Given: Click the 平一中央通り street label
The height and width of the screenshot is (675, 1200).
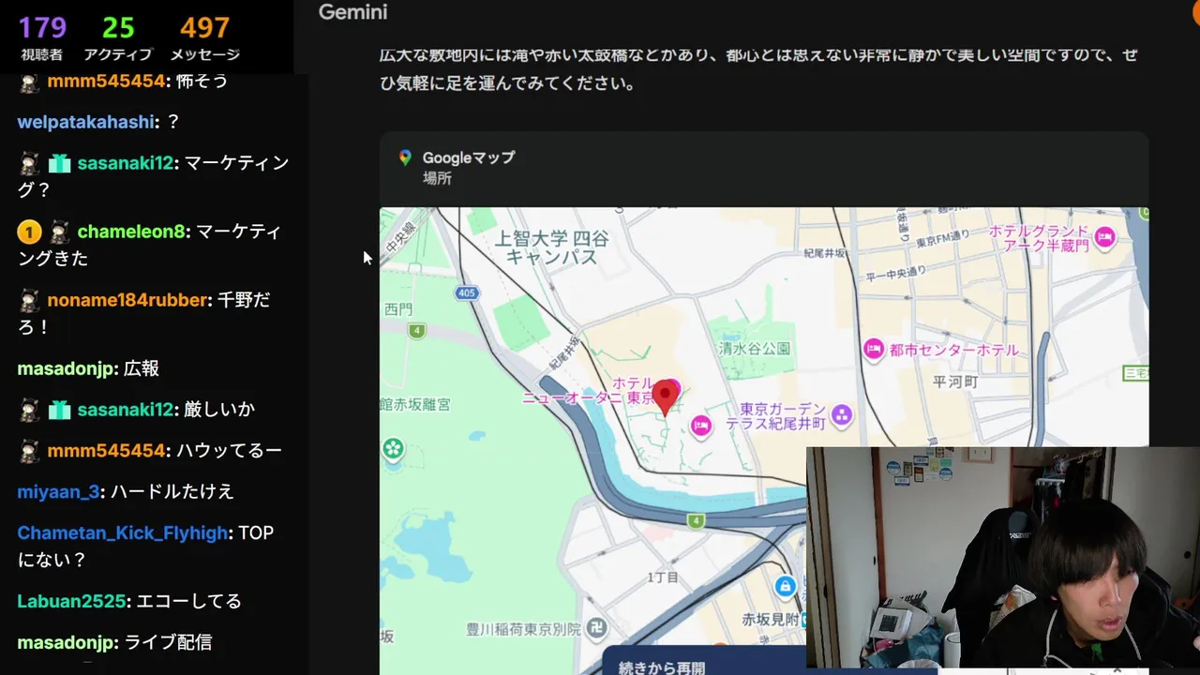Looking at the screenshot, I should click(898, 272).
